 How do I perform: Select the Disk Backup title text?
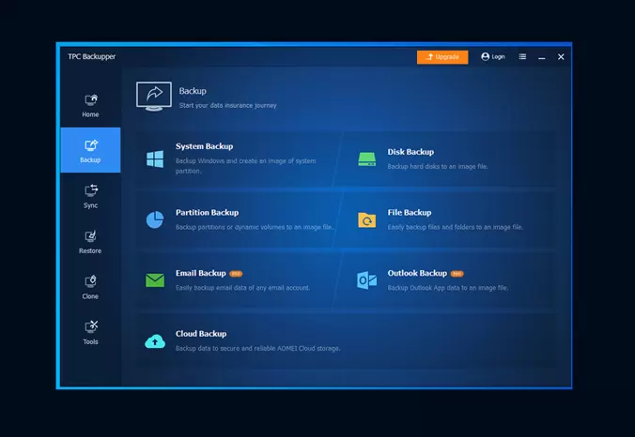pyautogui.click(x=410, y=152)
